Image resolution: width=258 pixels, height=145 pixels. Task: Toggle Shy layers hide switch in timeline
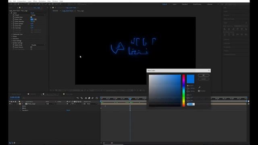click(86, 98)
